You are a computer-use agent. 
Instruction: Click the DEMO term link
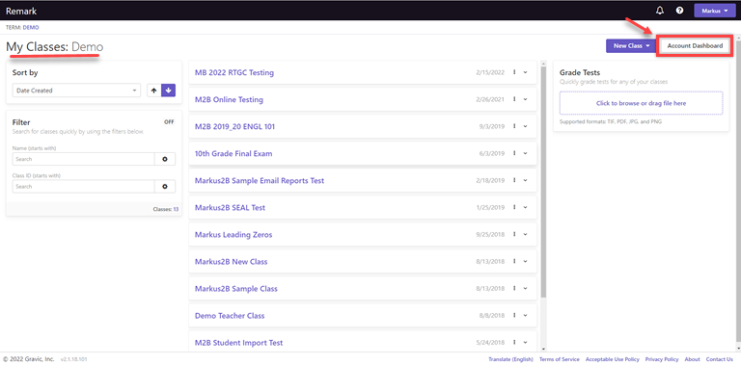click(x=31, y=27)
